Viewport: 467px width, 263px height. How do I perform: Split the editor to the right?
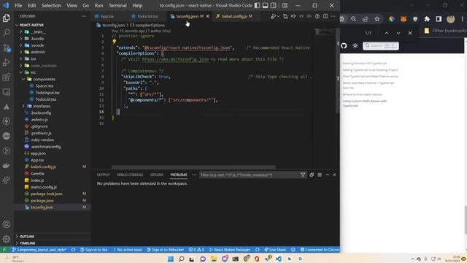tap(325, 16)
